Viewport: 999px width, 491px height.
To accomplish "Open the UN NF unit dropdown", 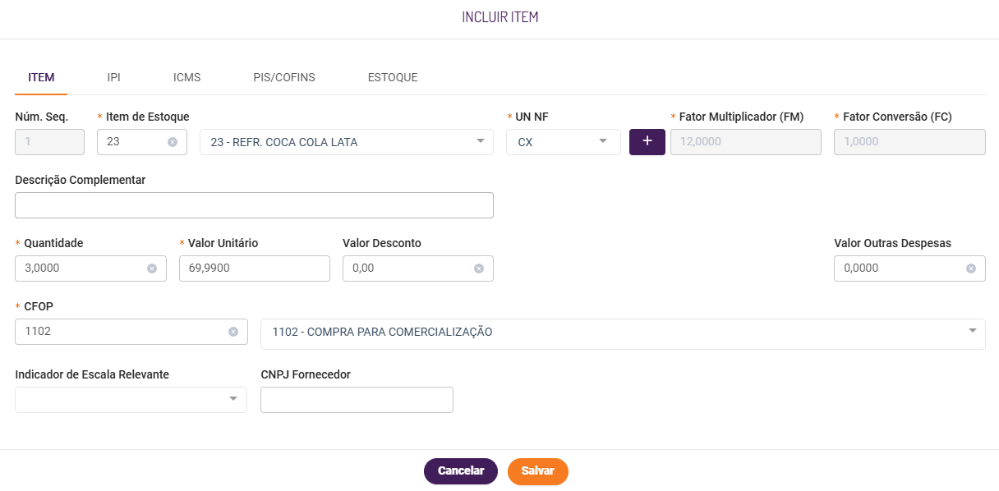I will [604, 141].
